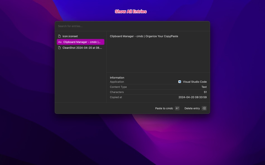Click the clipboard preview text in the right pane
The image size is (265, 165).
[x=143, y=36]
